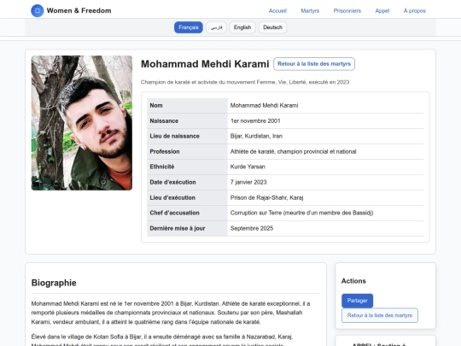Click the value 'Corruption sur Terre'
This screenshot has width=461, height=346.
(301, 213)
